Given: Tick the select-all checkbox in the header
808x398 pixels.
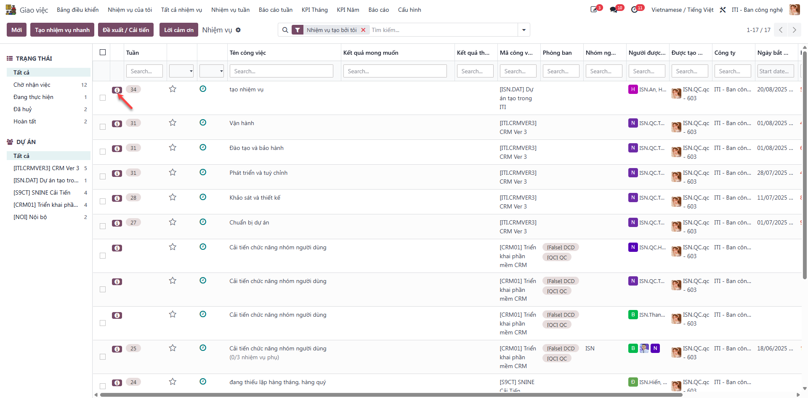Looking at the screenshot, I should [x=103, y=52].
